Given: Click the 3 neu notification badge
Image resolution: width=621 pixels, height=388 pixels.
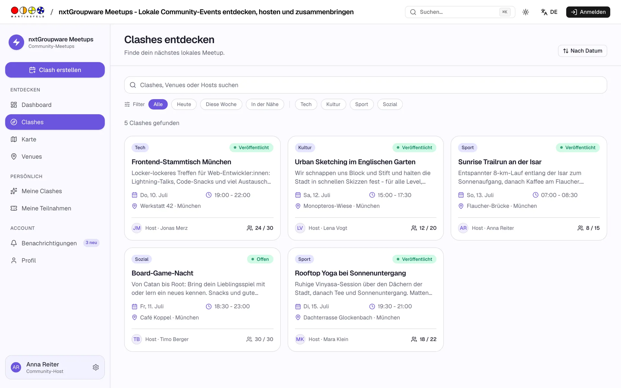Looking at the screenshot, I should 91,243.
